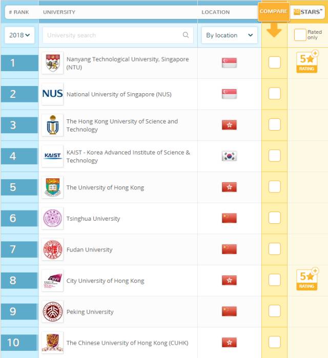Click the South Korea flag in the KAIST row
The width and height of the screenshot is (328, 358).
click(x=229, y=156)
